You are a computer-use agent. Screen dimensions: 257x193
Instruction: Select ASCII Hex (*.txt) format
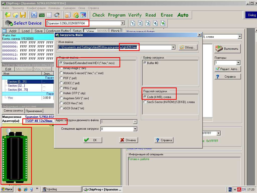[71, 103]
